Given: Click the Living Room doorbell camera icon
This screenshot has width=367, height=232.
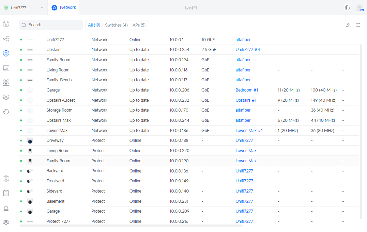Looking at the screenshot, I should pyautogui.click(x=30, y=151).
